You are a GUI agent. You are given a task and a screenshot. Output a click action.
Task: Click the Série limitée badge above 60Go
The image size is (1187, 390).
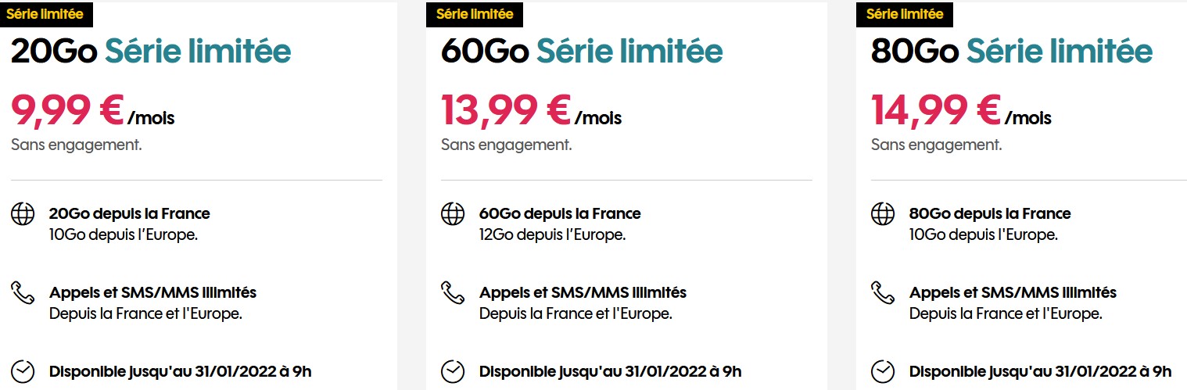point(475,14)
